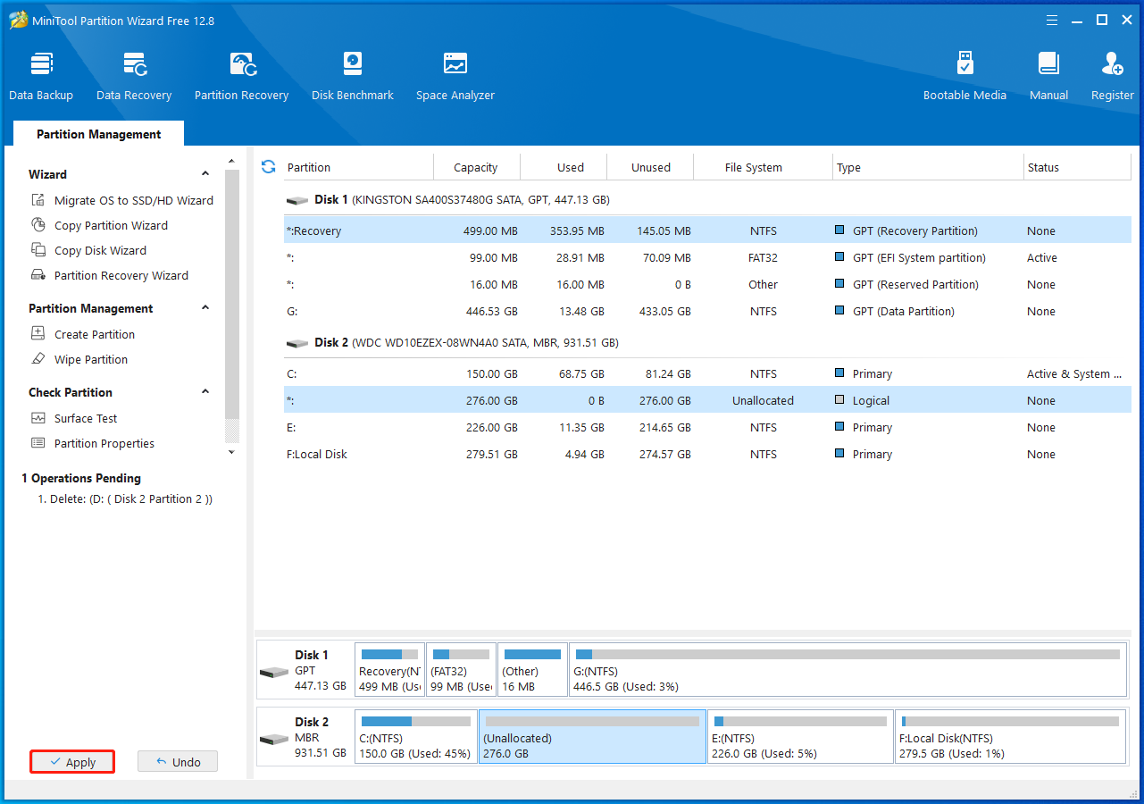The width and height of the screenshot is (1144, 804).
Task: Click the sidebar scroll down arrow
Action: coord(232,452)
